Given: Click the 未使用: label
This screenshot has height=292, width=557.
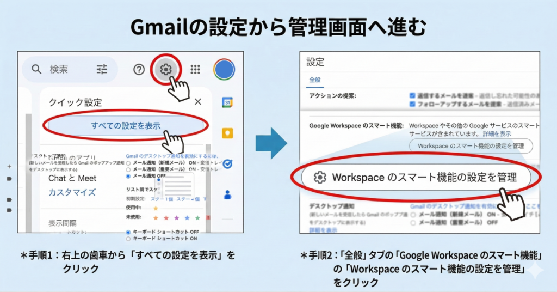Looking at the screenshot, I should click(x=134, y=217).
